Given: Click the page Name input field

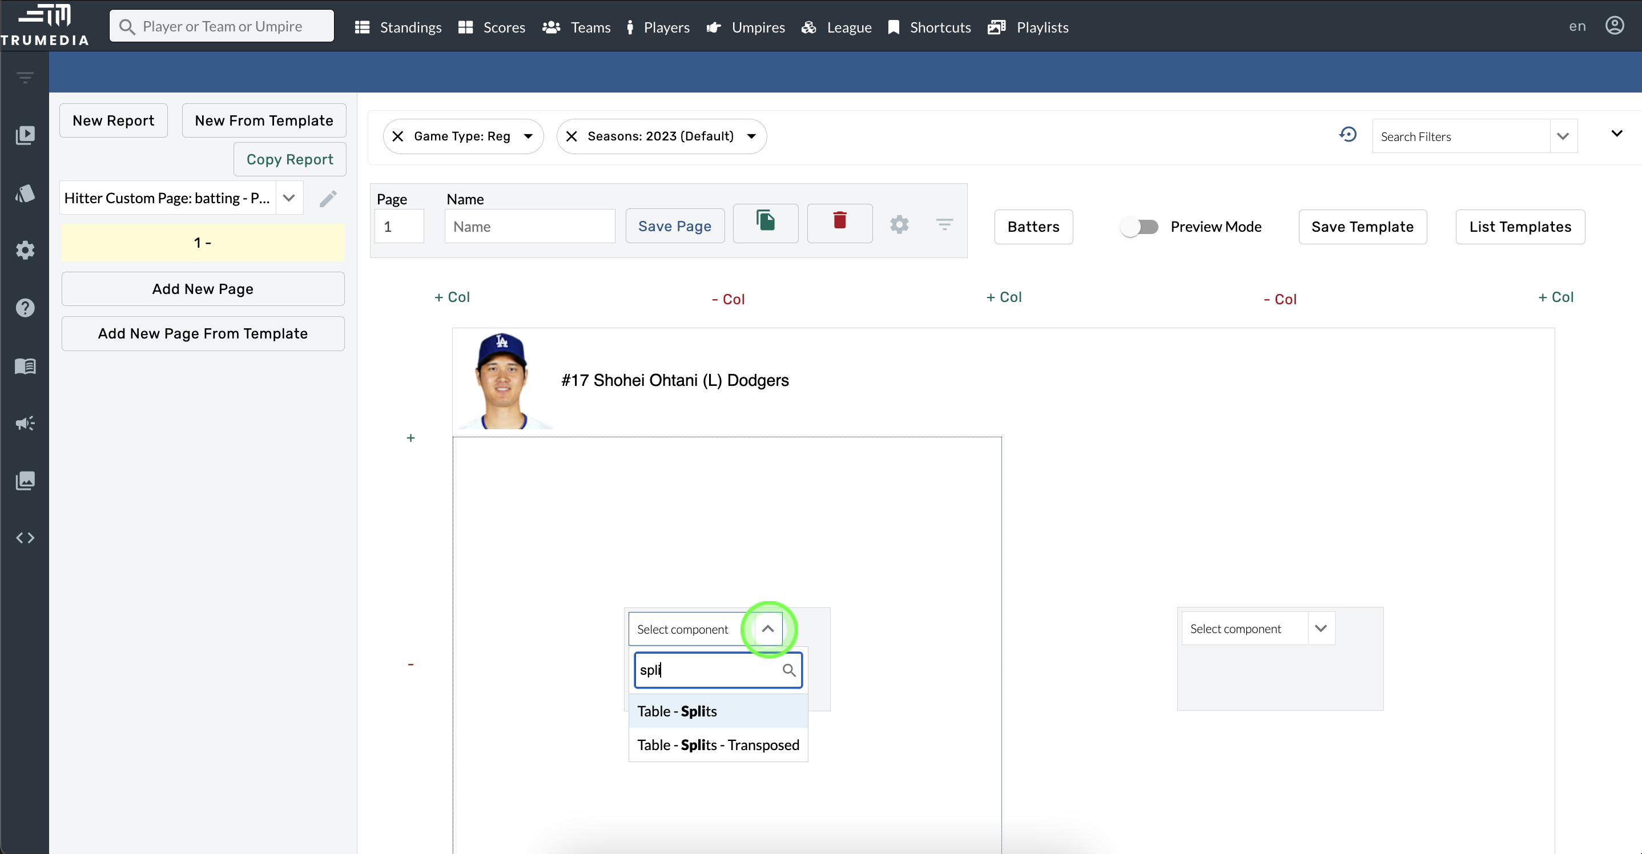Looking at the screenshot, I should click(529, 227).
